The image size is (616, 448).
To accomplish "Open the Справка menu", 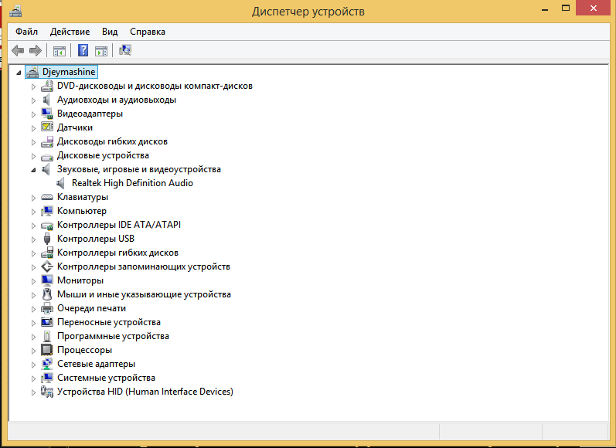I will point(147,32).
